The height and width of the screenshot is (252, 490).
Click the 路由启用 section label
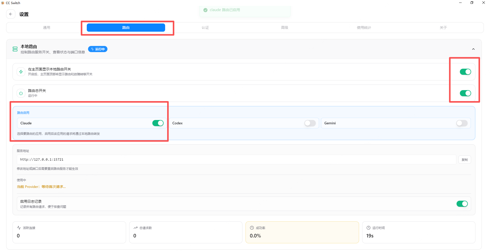(x=23, y=113)
